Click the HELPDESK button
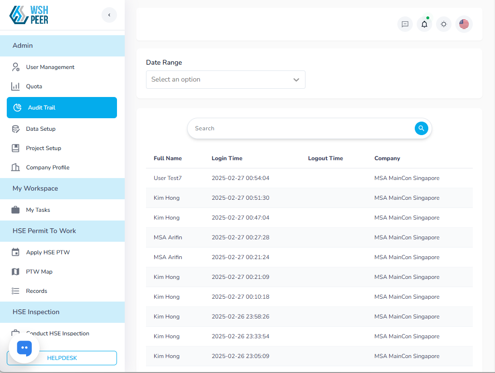495x373 pixels. point(62,358)
